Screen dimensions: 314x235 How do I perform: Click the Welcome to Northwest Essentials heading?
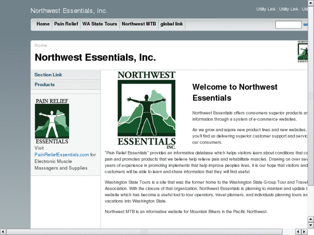[235, 92]
